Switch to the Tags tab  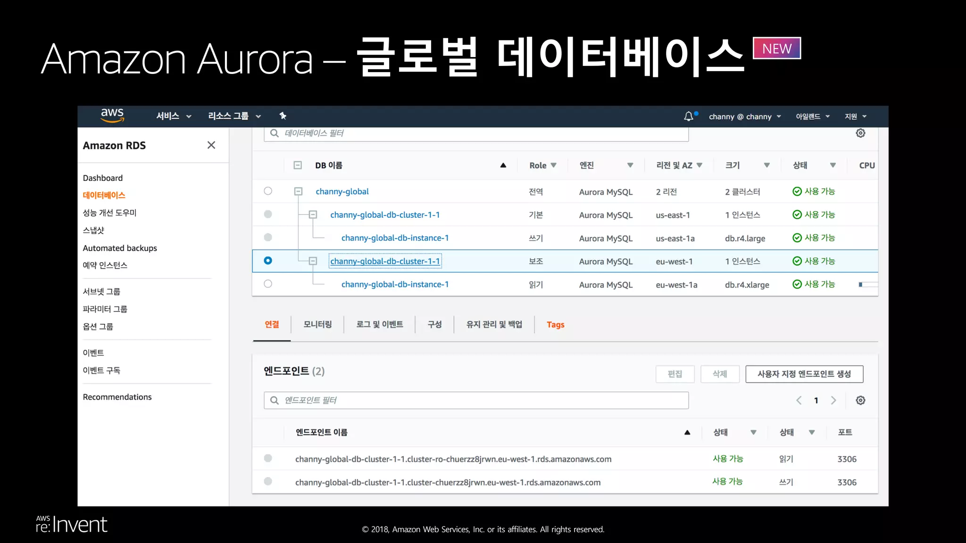tap(556, 325)
